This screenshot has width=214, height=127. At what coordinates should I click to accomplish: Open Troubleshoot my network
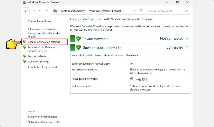(43, 67)
